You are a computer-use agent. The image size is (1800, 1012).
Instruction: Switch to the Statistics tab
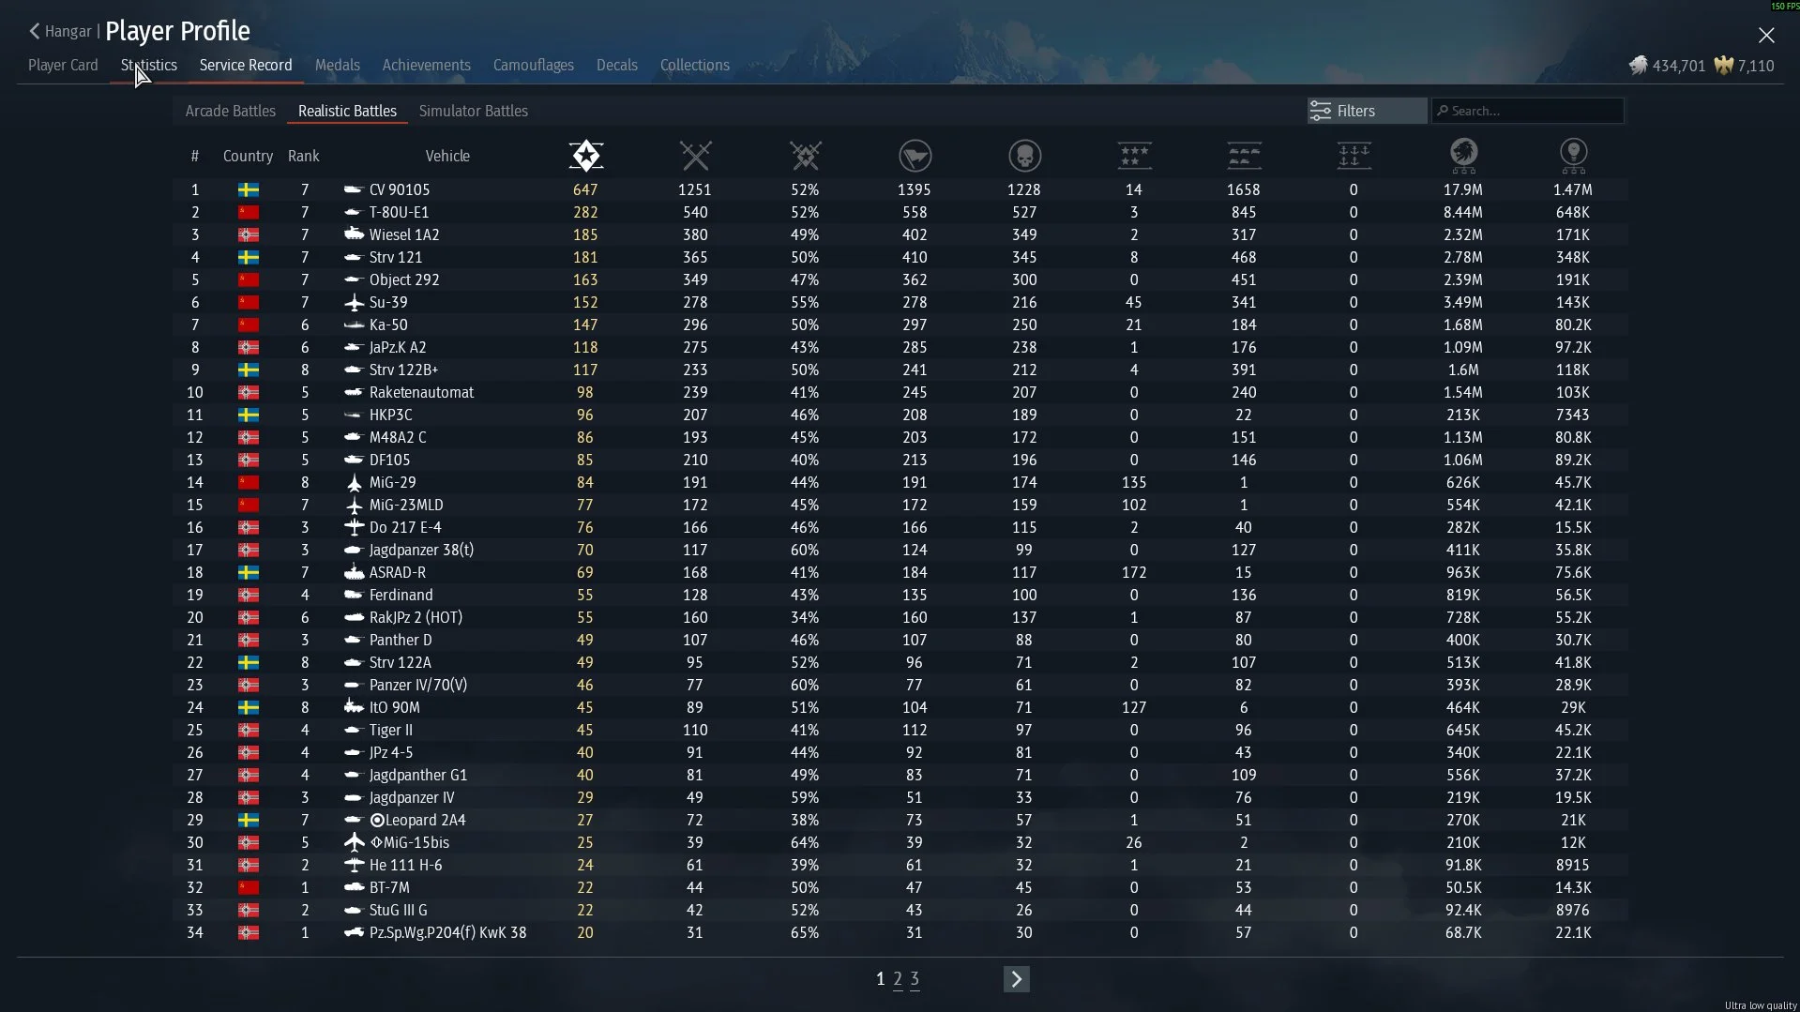[x=148, y=65]
